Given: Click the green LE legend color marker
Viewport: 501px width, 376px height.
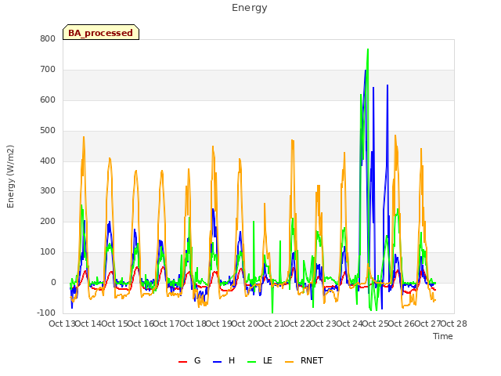Looking at the screenshot, I should [x=252, y=362].
